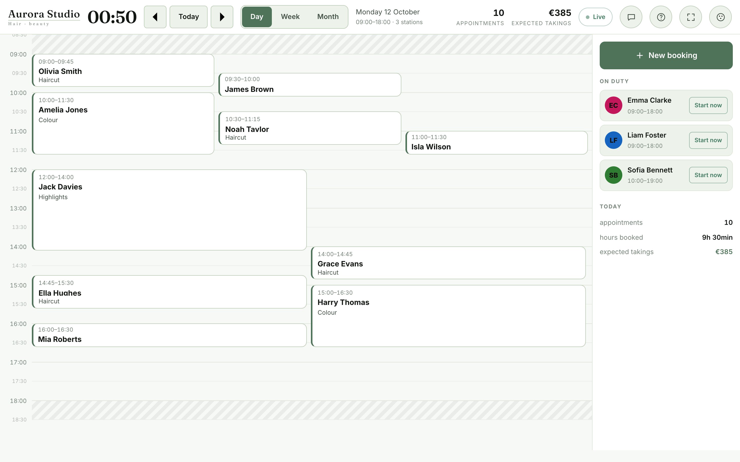Start now for Liam Foster
740x462 pixels.
708,140
